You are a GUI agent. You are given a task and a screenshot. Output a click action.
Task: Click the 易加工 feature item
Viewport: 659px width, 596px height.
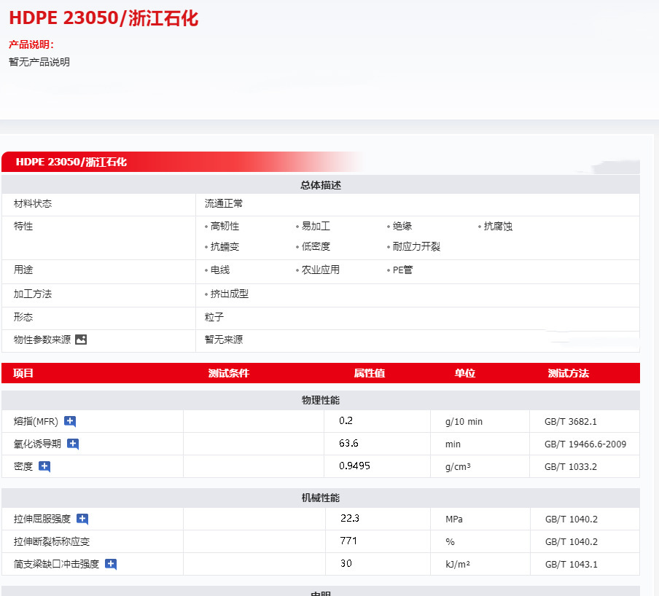(x=316, y=227)
